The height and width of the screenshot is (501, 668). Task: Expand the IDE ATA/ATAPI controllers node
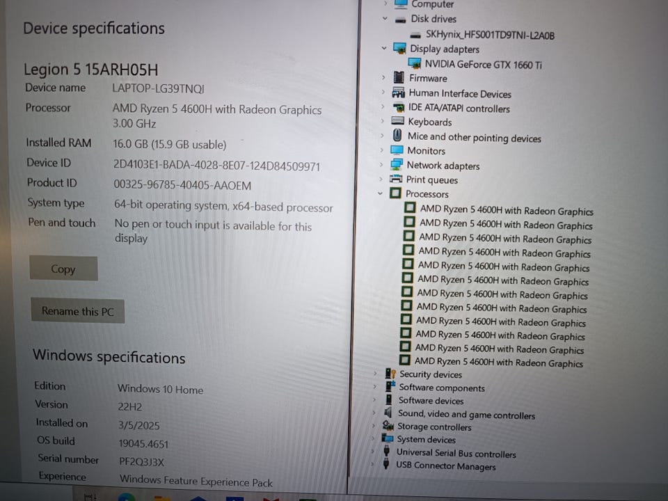point(383,107)
